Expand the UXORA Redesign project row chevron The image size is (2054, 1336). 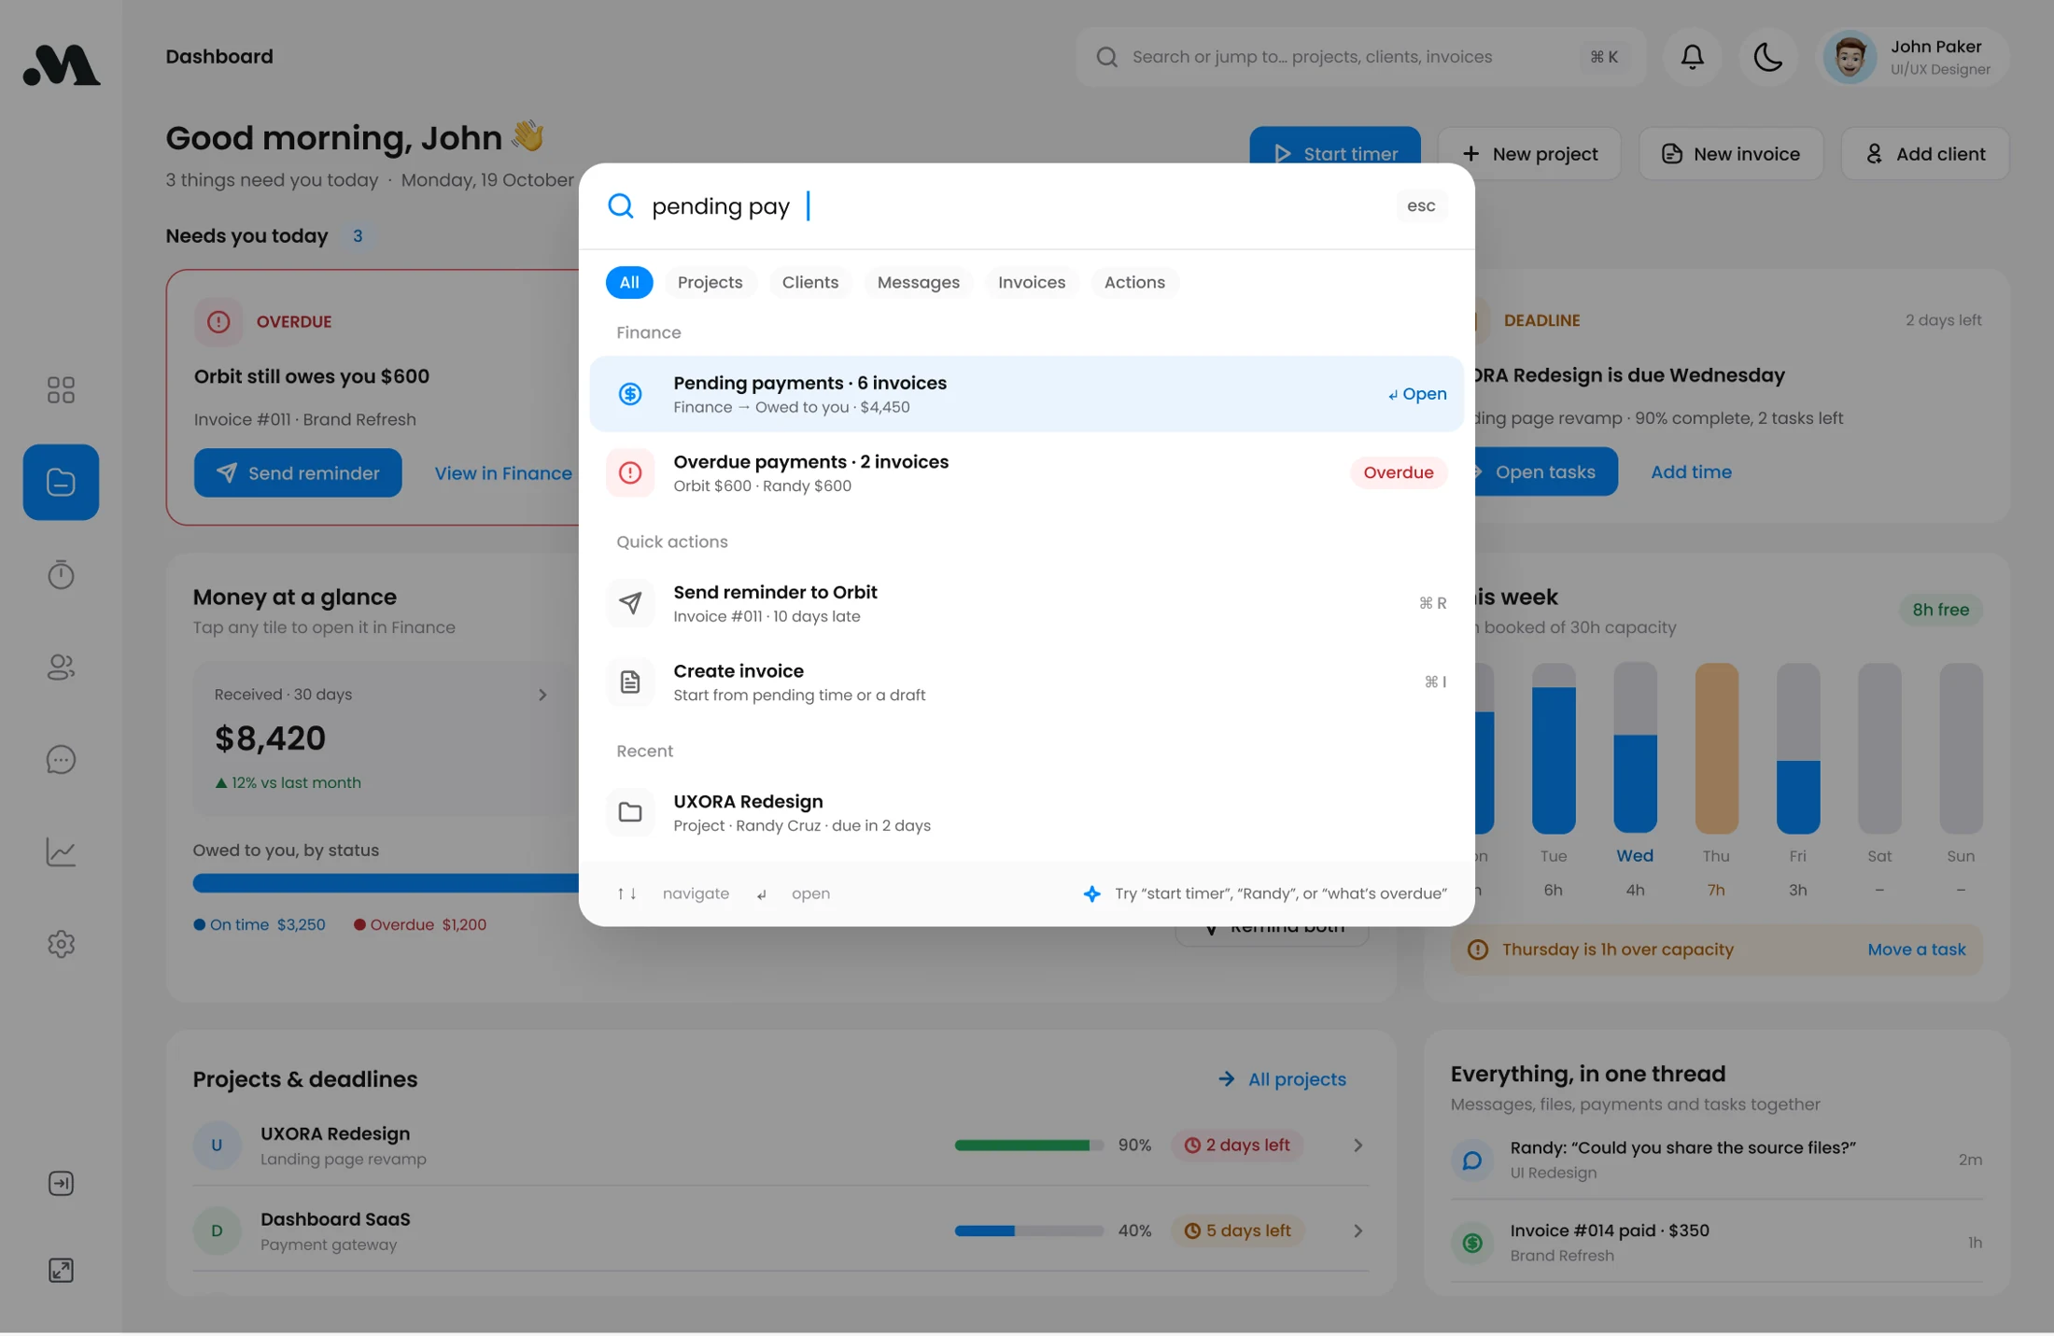click(1358, 1146)
